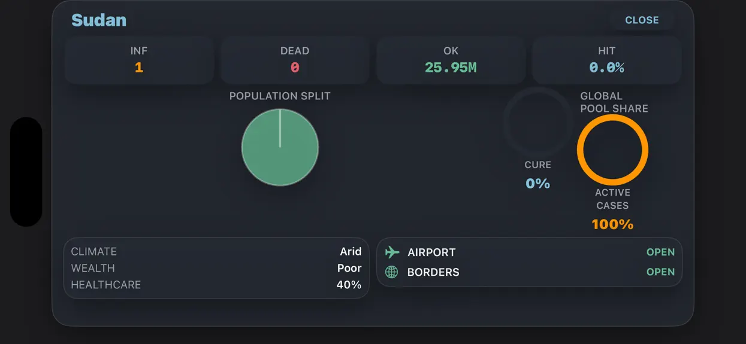Click the Arid climate value

point(351,251)
